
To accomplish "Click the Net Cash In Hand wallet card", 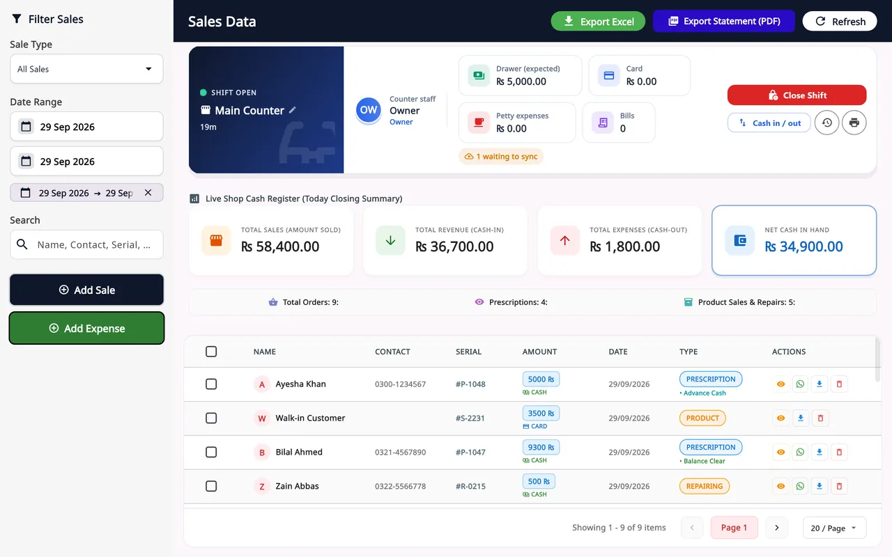I will (794, 240).
